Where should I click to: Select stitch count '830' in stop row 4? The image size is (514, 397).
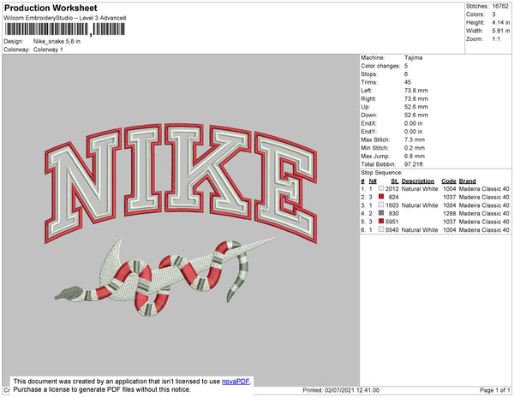click(394, 213)
